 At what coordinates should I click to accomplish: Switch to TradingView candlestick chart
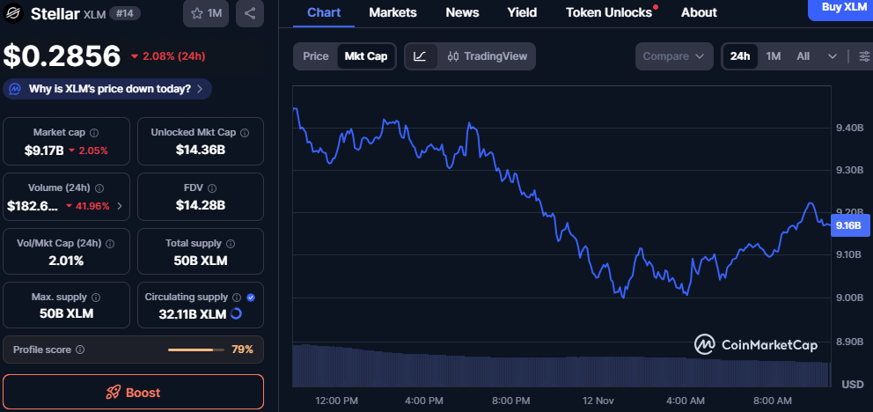(488, 56)
